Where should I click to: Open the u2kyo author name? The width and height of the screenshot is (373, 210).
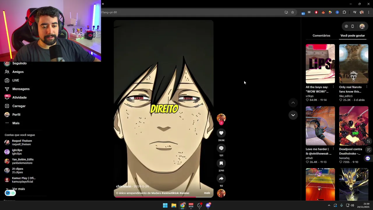309,96
